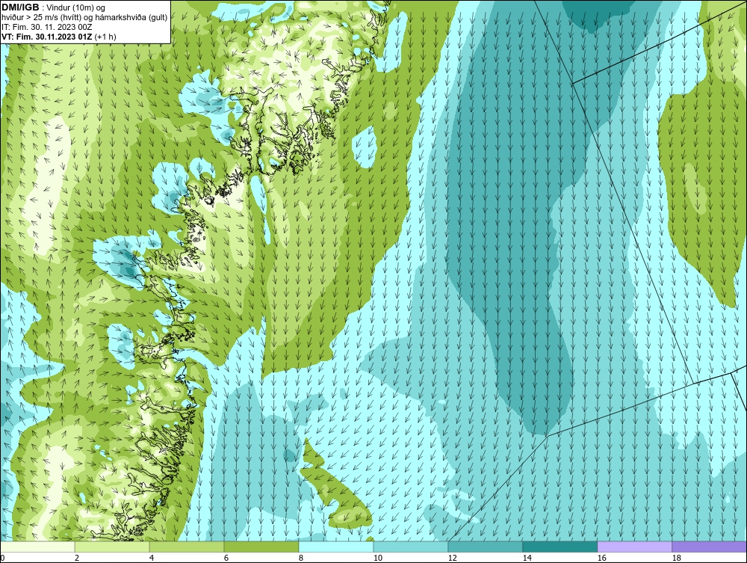This screenshot has height=563, width=747.
Task: Click the 4–6 m/s legend color swatch
Action: (187, 547)
